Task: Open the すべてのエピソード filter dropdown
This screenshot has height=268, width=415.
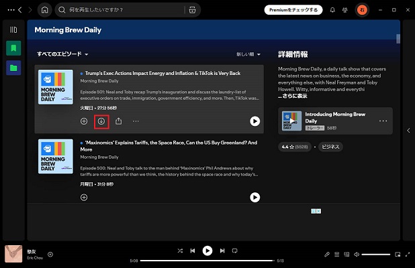Action: pyautogui.click(x=62, y=54)
